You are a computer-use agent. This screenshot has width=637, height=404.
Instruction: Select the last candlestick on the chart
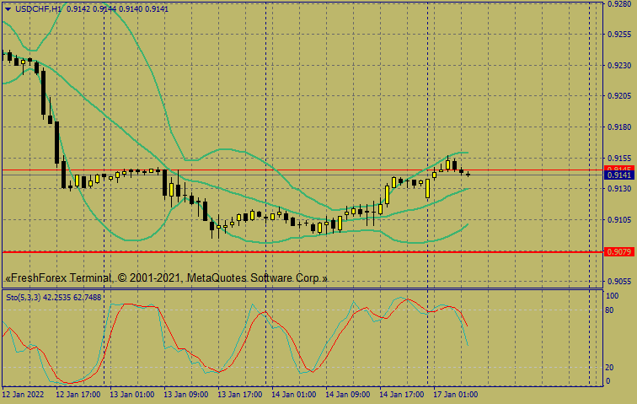point(468,174)
